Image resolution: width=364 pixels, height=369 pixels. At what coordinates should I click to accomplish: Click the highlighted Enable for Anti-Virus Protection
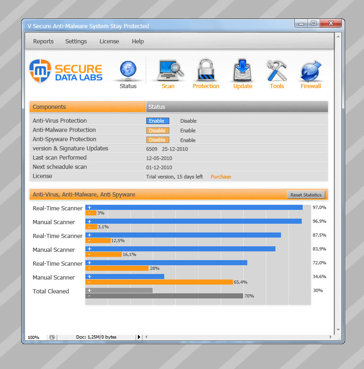pyautogui.click(x=157, y=121)
